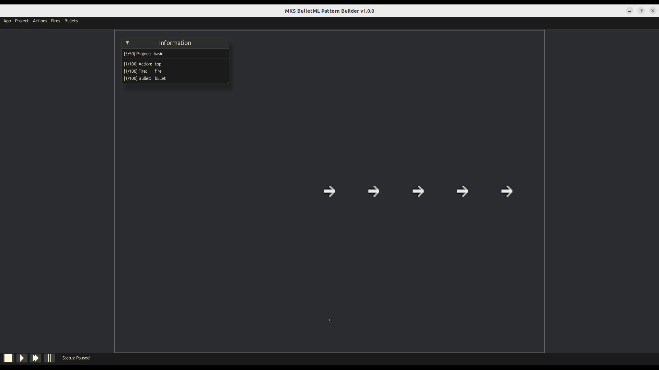
Task: Click the rightmost arrow bullet sprite
Action: [507, 191]
